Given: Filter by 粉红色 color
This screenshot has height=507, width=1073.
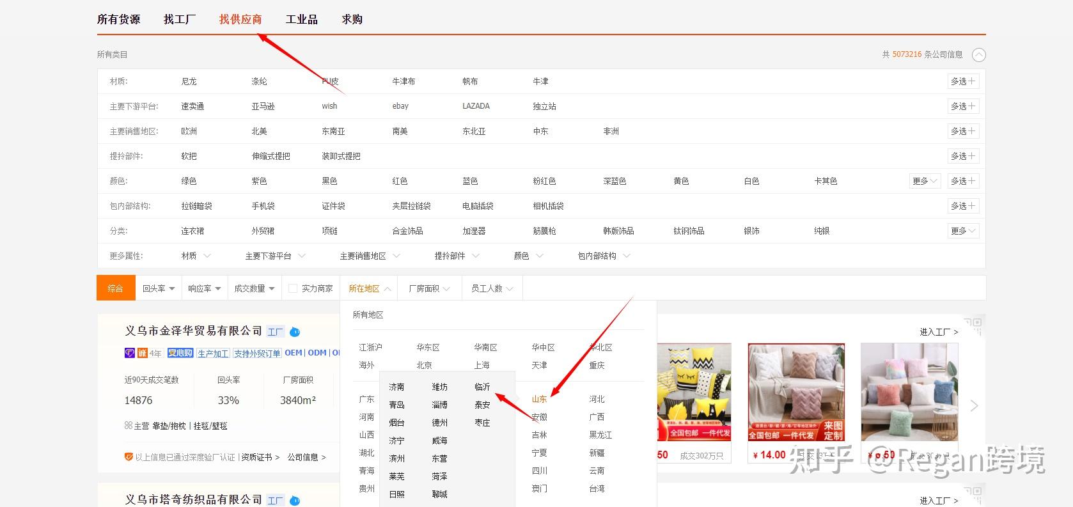Looking at the screenshot, I should 544,181.
